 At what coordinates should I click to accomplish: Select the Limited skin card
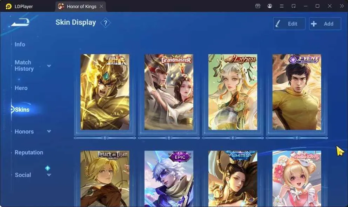coord(233,179)
